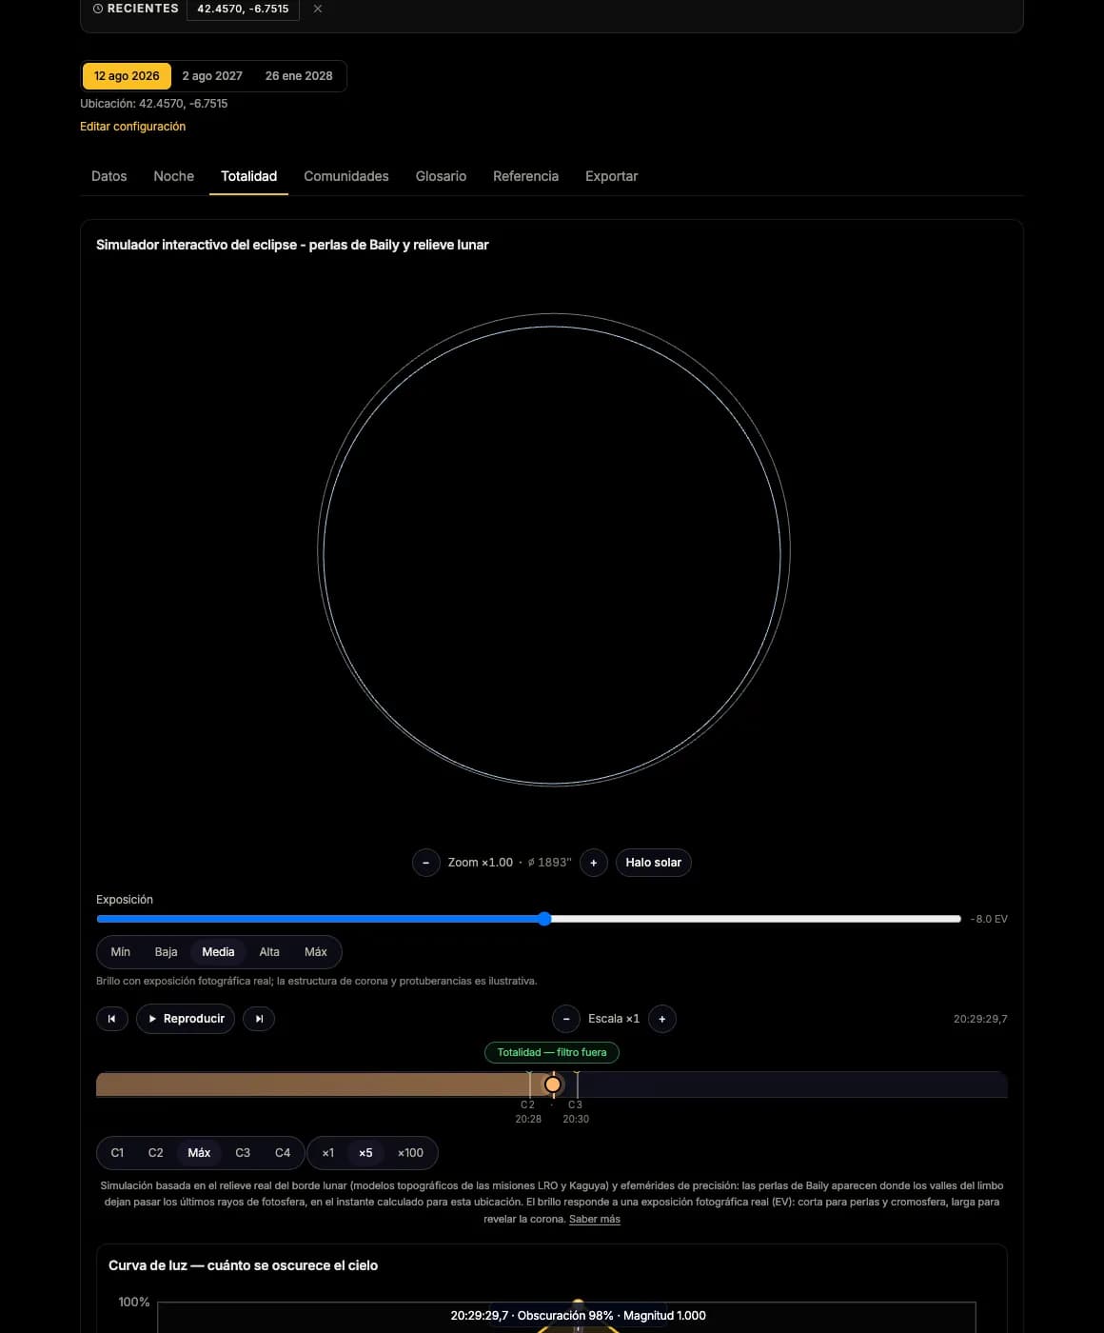The height and width of the screenshot is (1333, 1104).
Task: Select Máx exposure preset
Action: pos(316,952)
